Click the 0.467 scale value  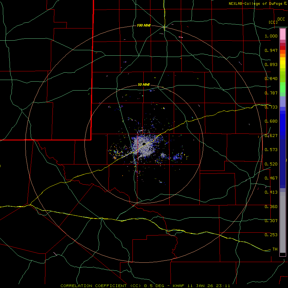[x=271, y=178]
